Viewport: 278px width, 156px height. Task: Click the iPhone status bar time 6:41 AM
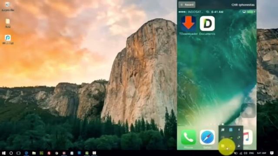click(217, 12)
